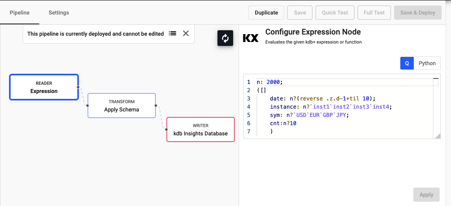This screenshot has width=451, height=206.
Task: Click the code editor resize handle
Action: pos(438,136)
